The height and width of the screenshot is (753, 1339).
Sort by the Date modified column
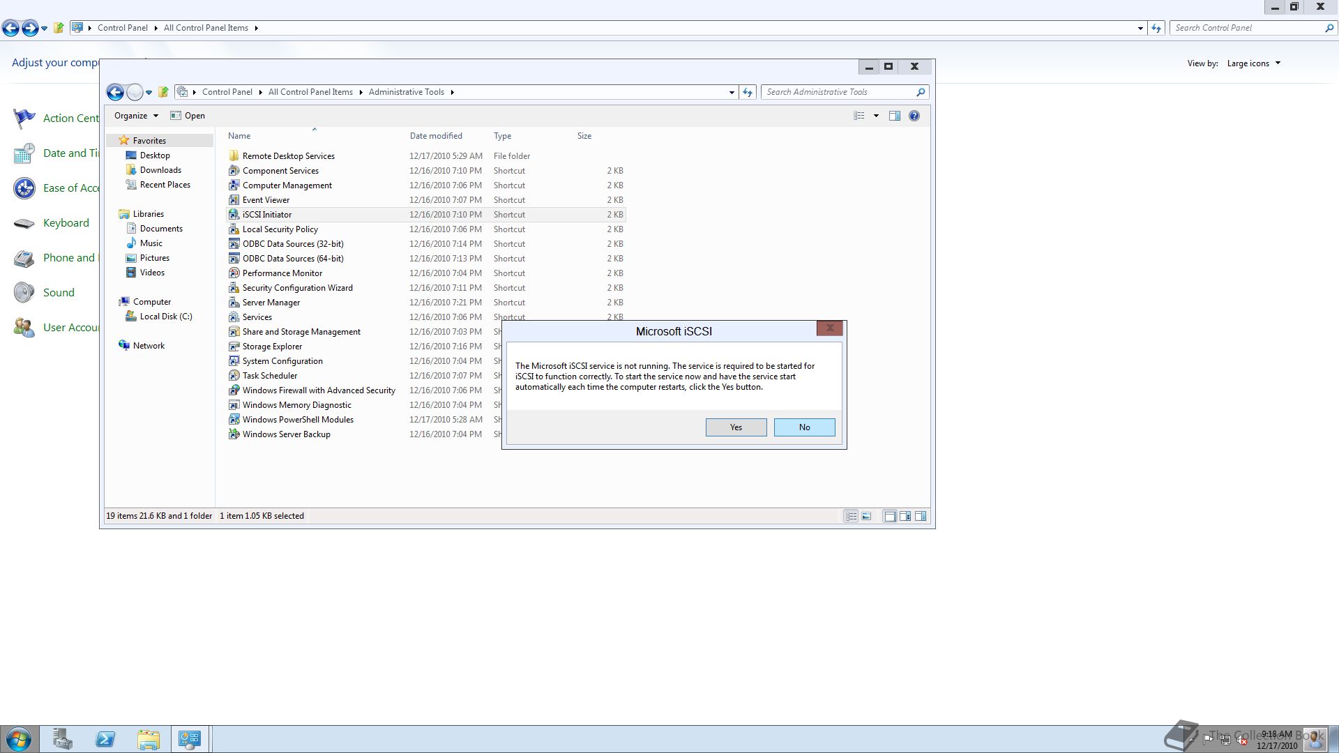click(x=436, y=136)
